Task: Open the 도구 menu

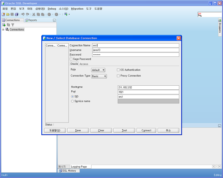Action: (x=89, y=9)
